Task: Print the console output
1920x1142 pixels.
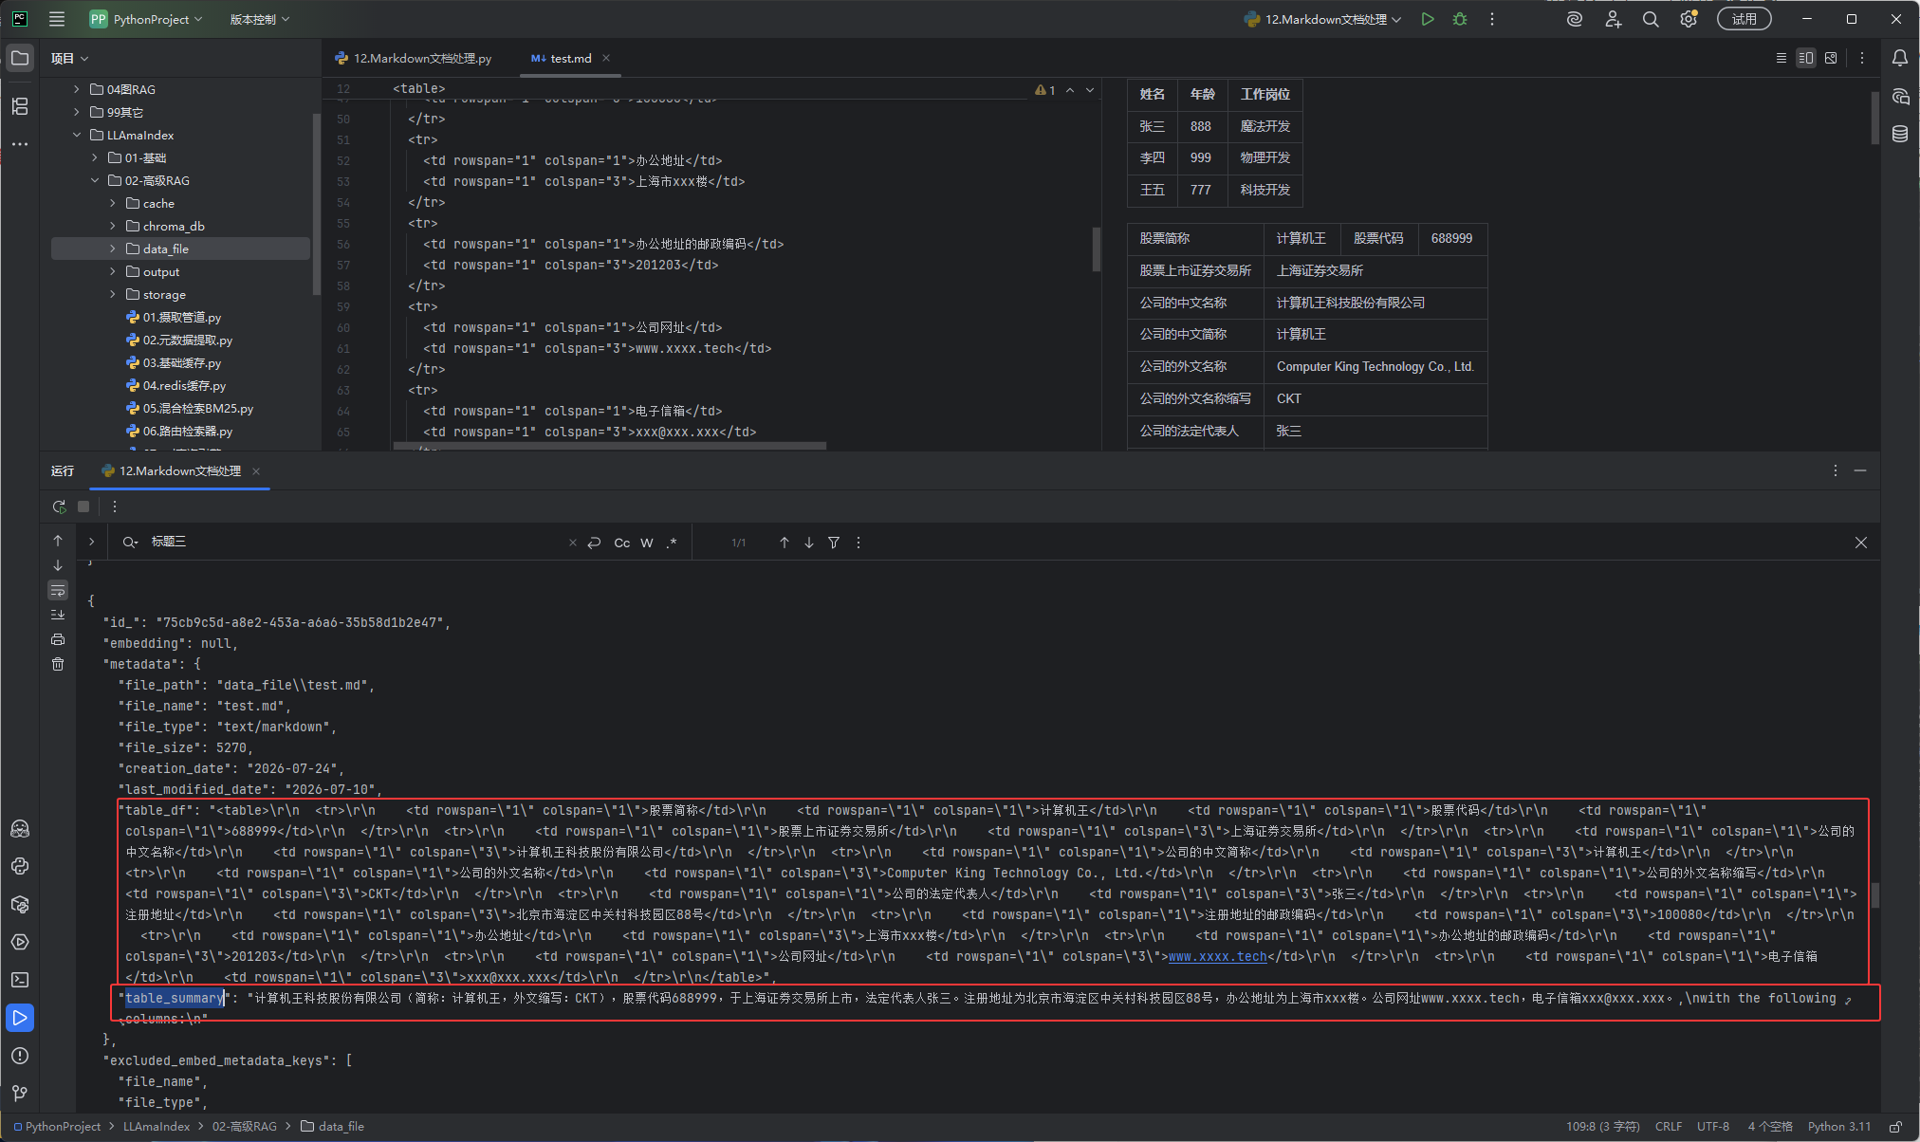Action: pyautogui.click(x=58, y=639)
